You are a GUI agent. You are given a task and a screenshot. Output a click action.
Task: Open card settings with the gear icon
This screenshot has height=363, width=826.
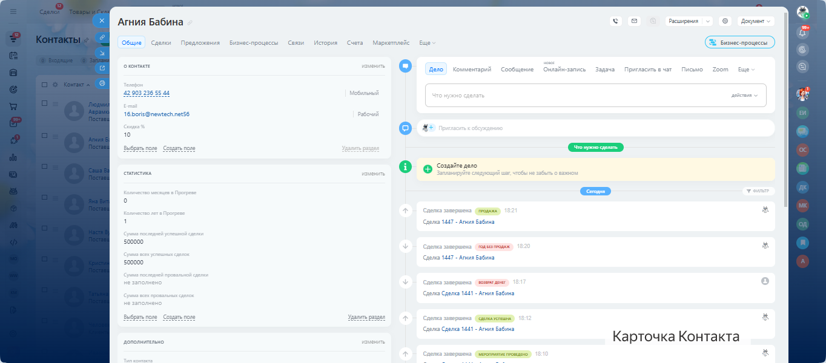[725, 21]
